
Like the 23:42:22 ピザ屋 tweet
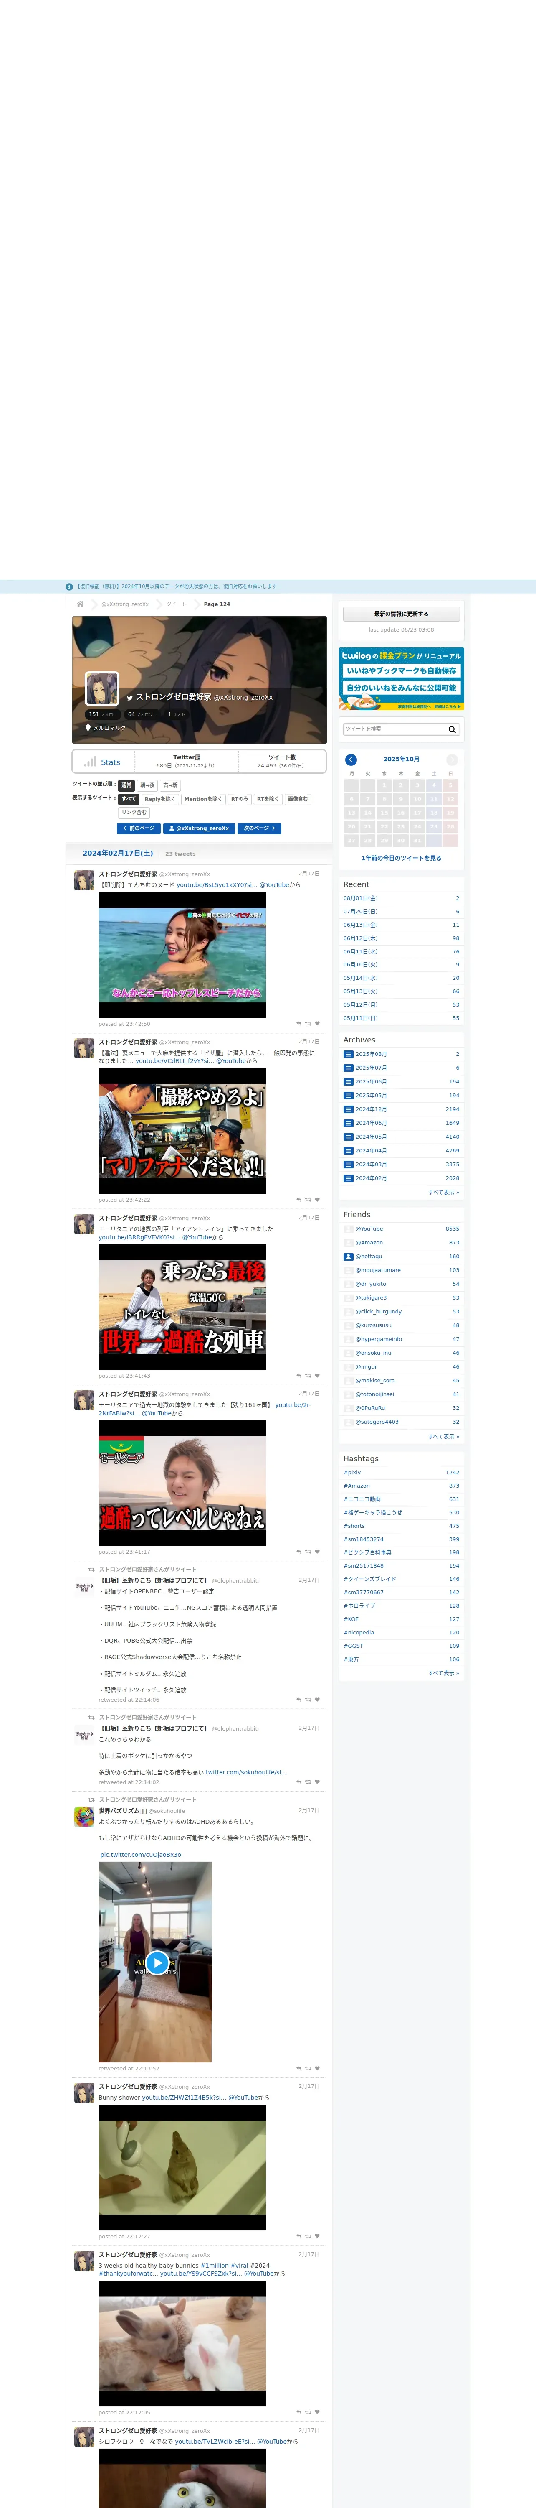[x=317, y=1200]
